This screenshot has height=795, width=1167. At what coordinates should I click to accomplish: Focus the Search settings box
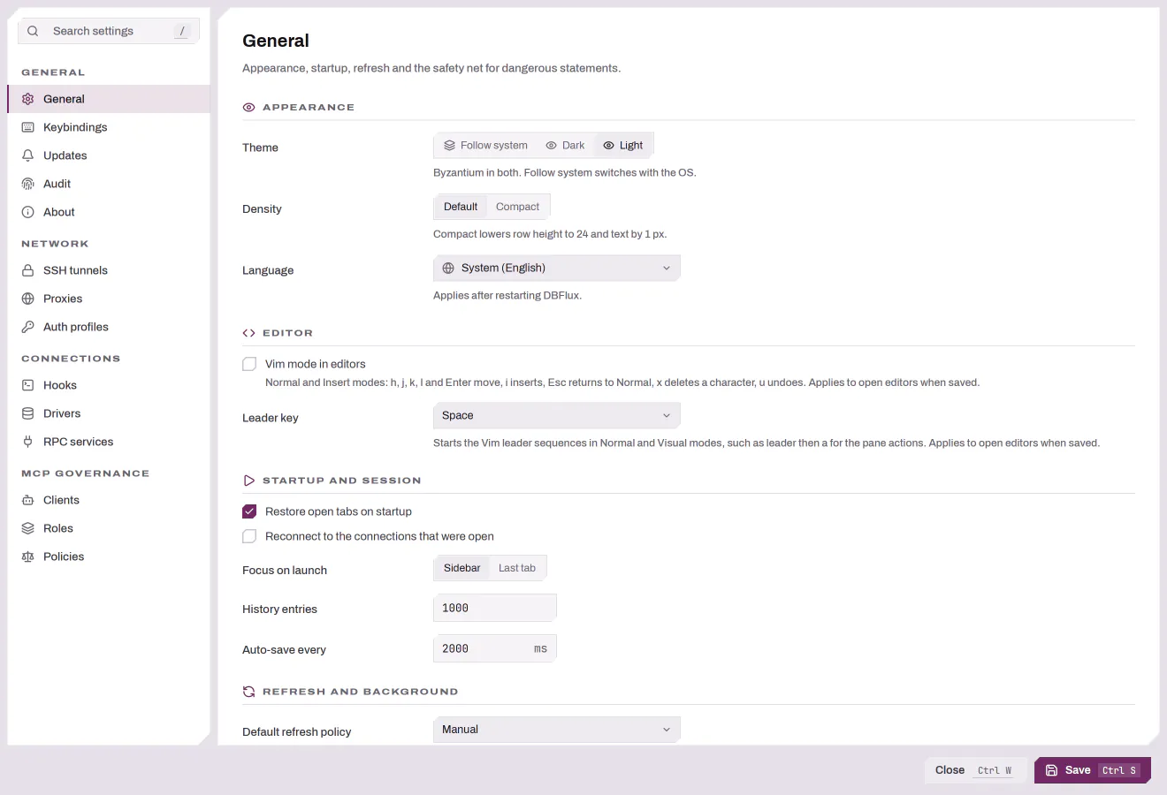tap(109, 31)
